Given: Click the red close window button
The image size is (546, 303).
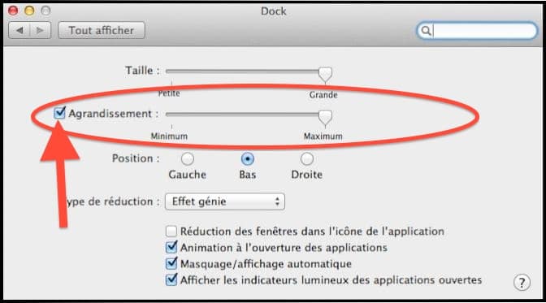Looking at the screenshot, I should point(13,11).
